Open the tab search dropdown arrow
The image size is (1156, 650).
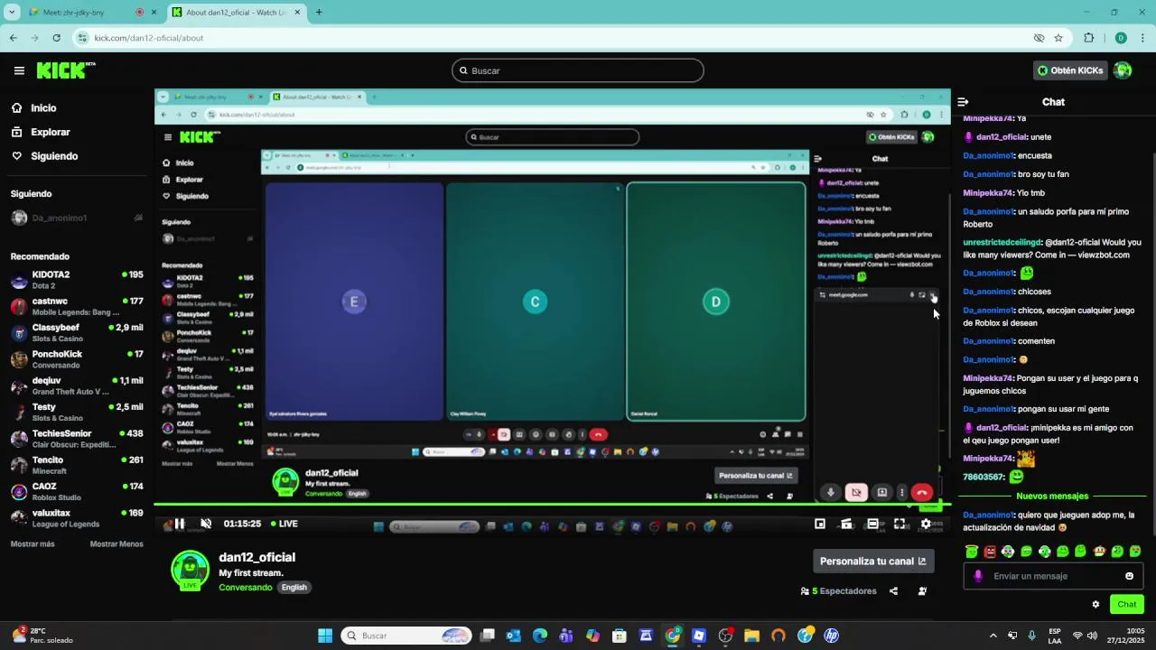(x=12, y=13)
